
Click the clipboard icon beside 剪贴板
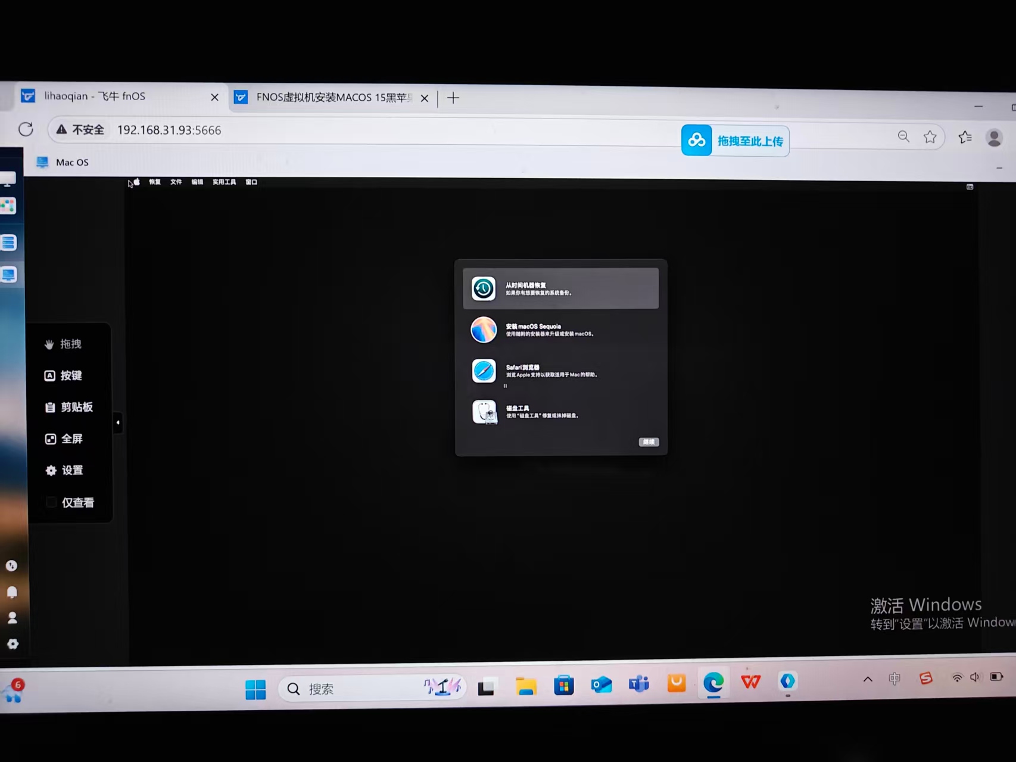pos(50,408)
